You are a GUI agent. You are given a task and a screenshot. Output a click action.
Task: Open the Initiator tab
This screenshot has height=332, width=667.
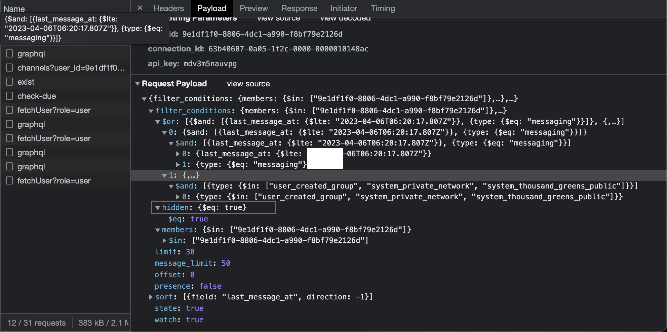point(344,8)
